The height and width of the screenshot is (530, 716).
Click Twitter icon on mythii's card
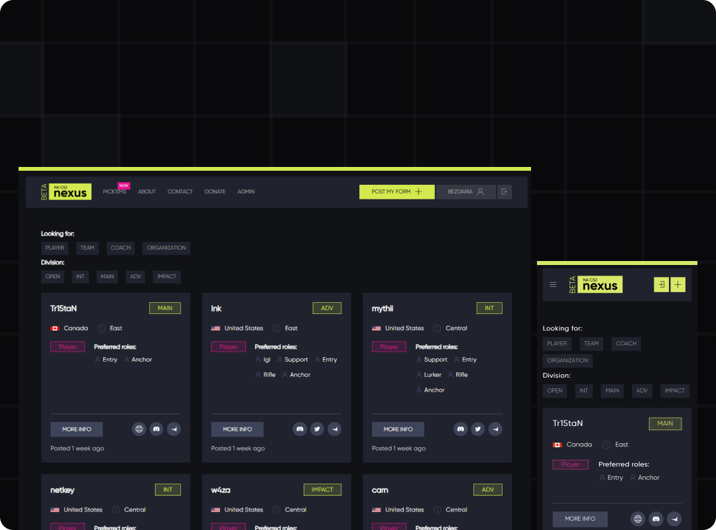(x=478, y=429)
